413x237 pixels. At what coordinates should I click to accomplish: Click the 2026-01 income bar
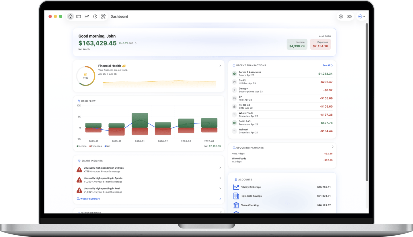pyautogui.click(x=140, y=120)
